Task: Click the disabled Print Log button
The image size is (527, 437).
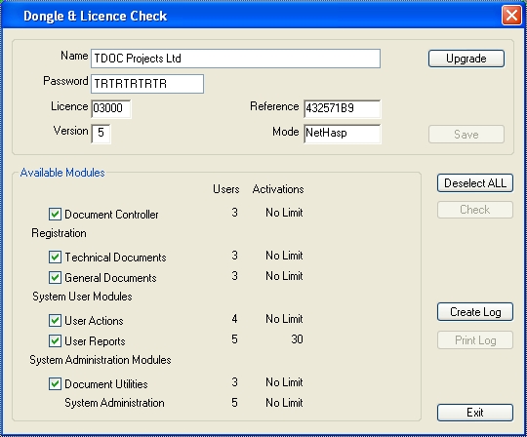Action: (475, 340)
